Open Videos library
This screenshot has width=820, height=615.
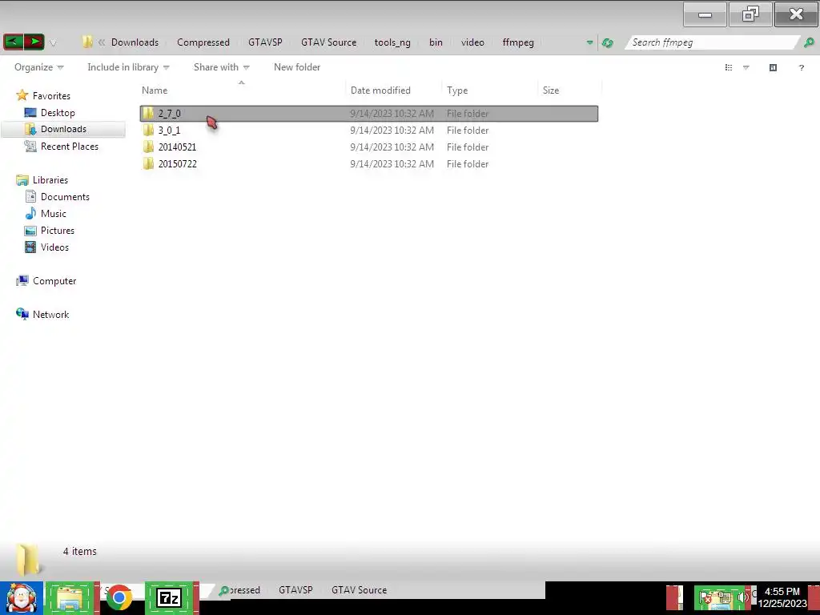coord(54,247)
